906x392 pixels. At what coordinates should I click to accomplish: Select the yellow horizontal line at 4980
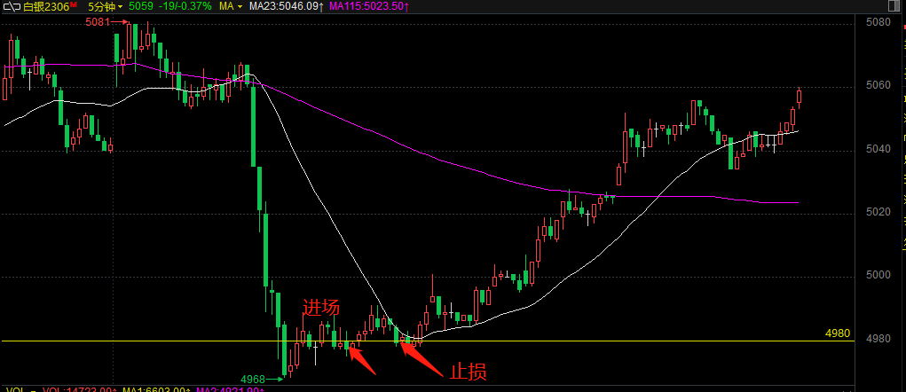(428, 341)
